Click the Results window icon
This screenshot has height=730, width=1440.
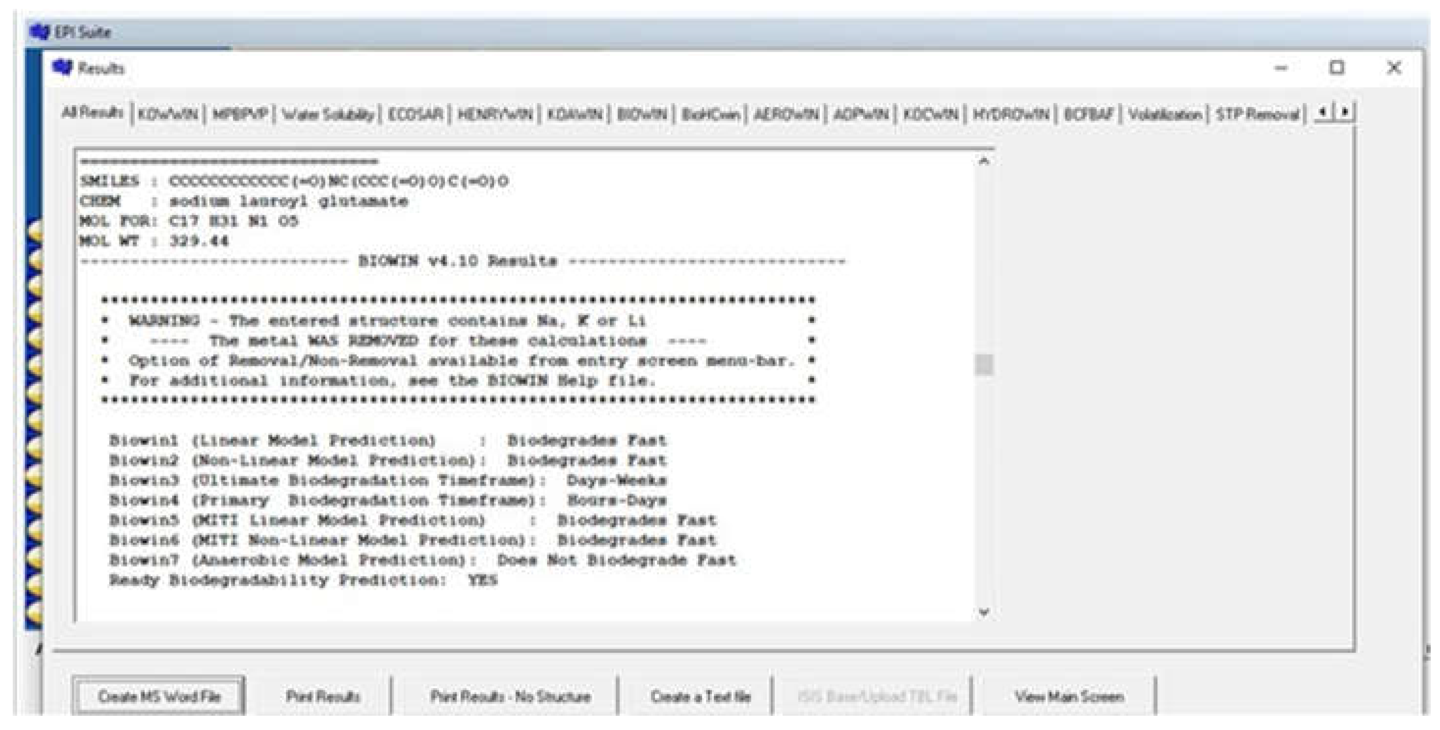click(62, 68)
